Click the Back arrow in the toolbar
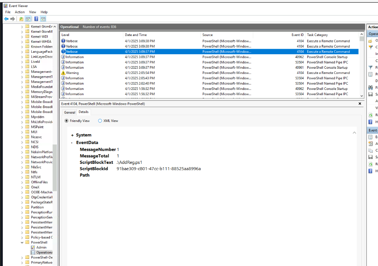The width and height of the screenshot is (378, 266). pos(6,19)
